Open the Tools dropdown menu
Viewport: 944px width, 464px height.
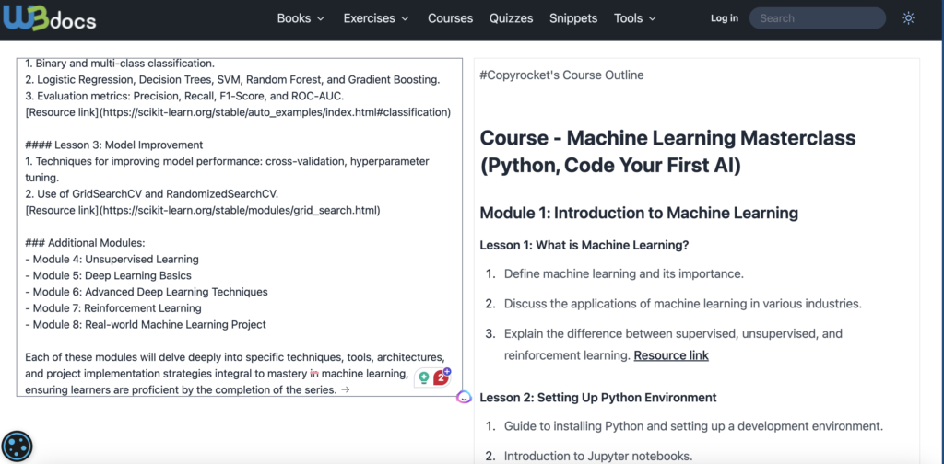click(634, 18)
